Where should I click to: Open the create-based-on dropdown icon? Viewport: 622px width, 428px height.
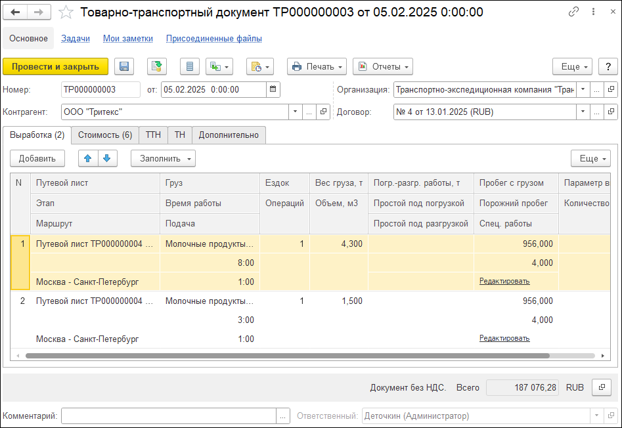(219, 66)
